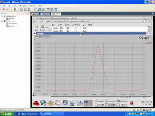Click the Summary view toolbar icon

point(48,9)
